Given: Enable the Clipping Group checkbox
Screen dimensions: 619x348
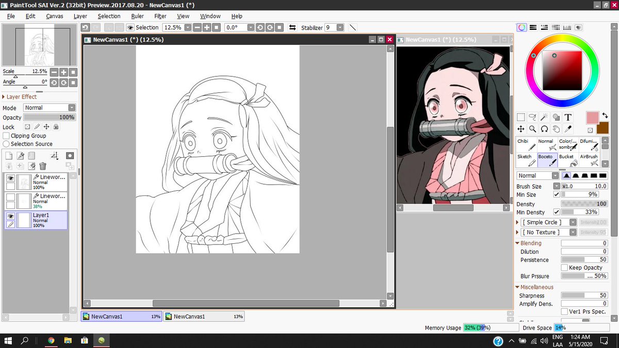Looking at the screenshot, I should 6,136.
